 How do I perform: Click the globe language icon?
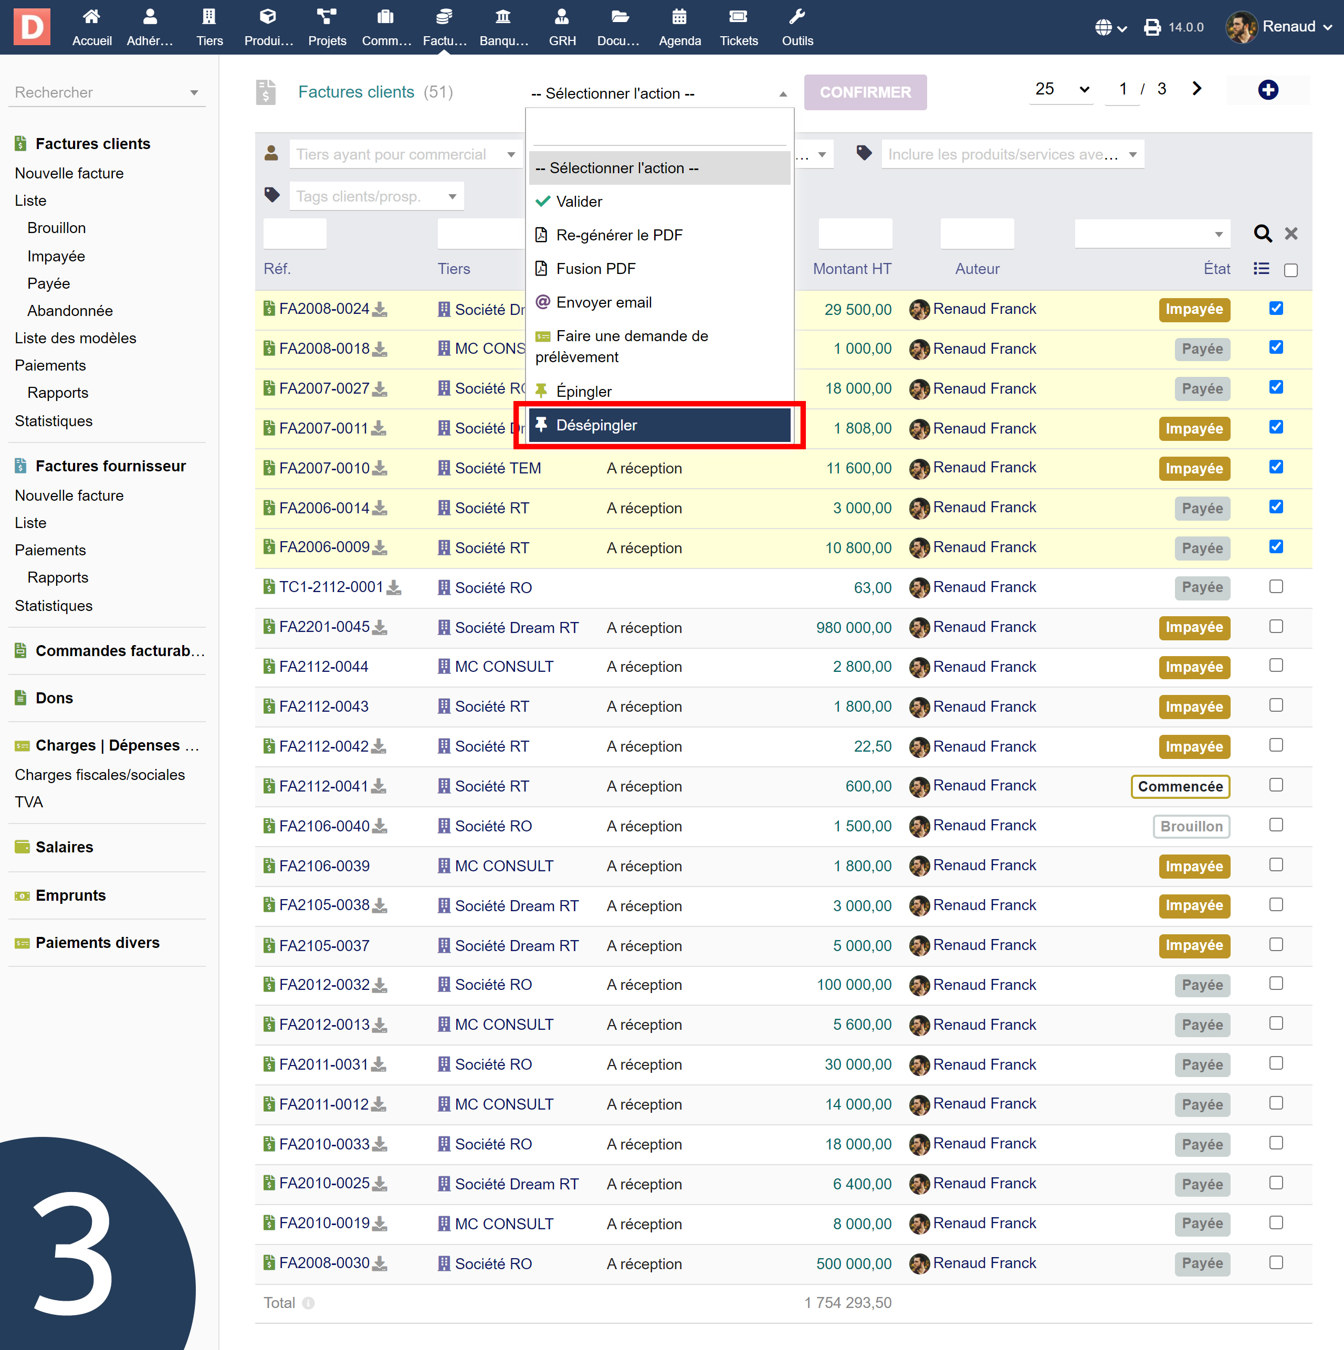(x=1104, y=27)
